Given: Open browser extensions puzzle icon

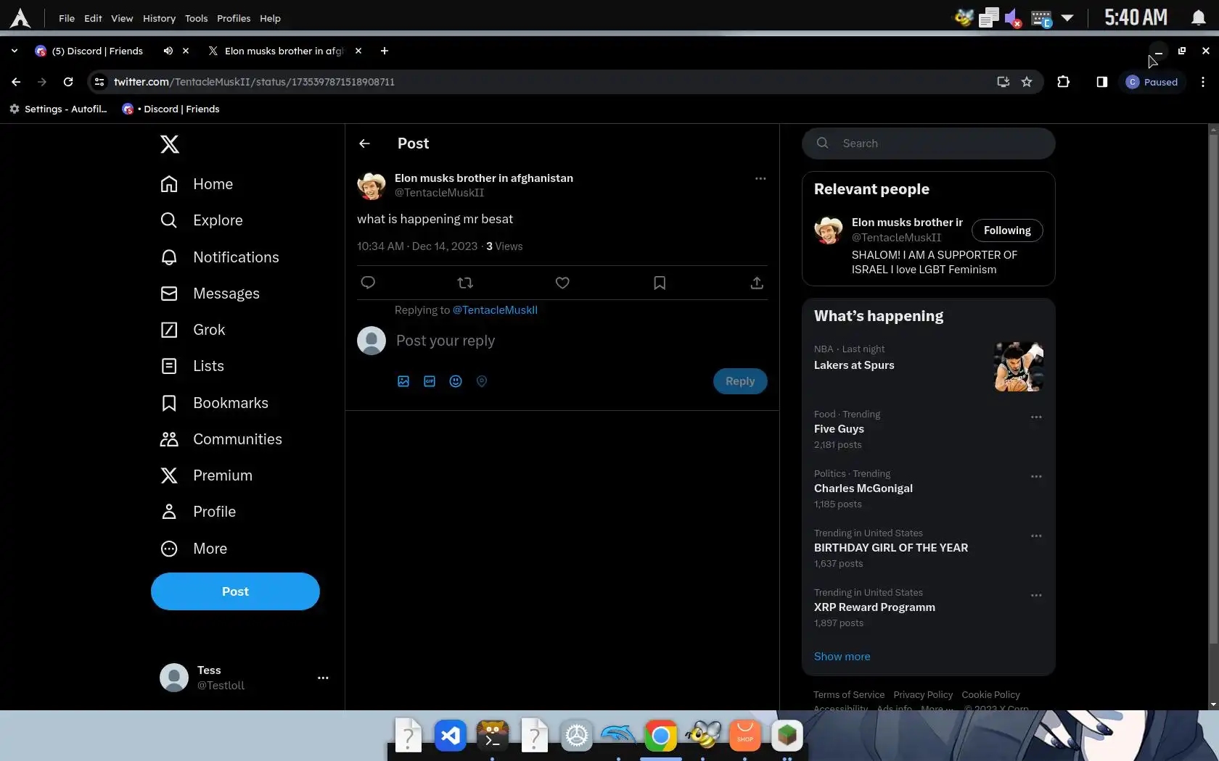Looking at the screenshot, I should point(1064,82).
